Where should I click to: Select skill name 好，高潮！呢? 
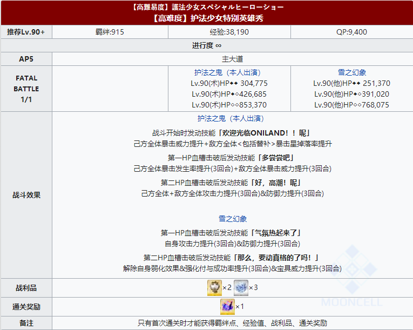click(x=276, y=183)
